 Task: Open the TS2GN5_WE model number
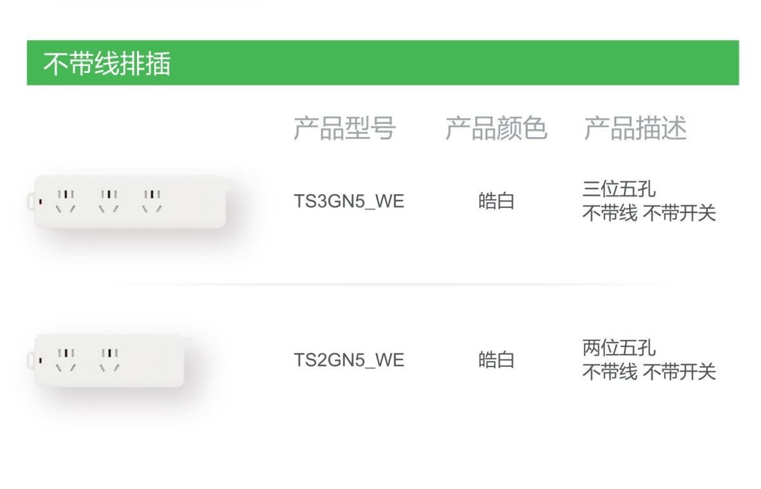349,360
